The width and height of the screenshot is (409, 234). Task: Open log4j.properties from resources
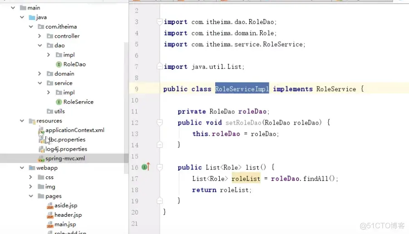click(x=66, y=149)
